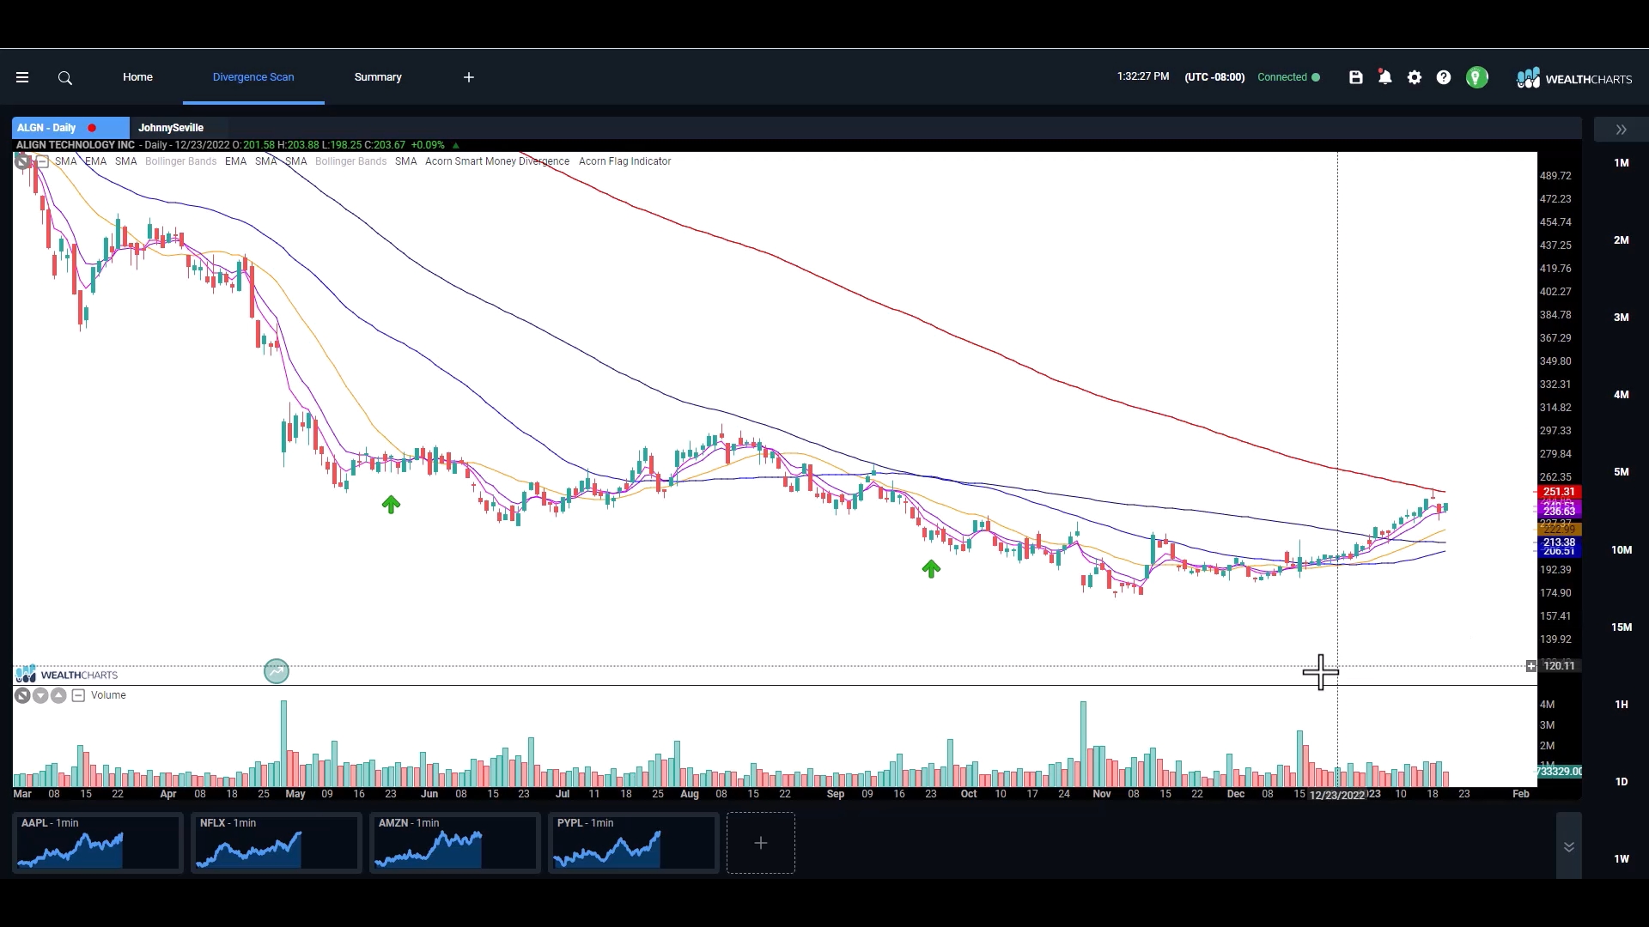
Task: Click the ALIGN TECHNOLOGY INC title text
Action: pyautogui.click(x=76, y=145)
